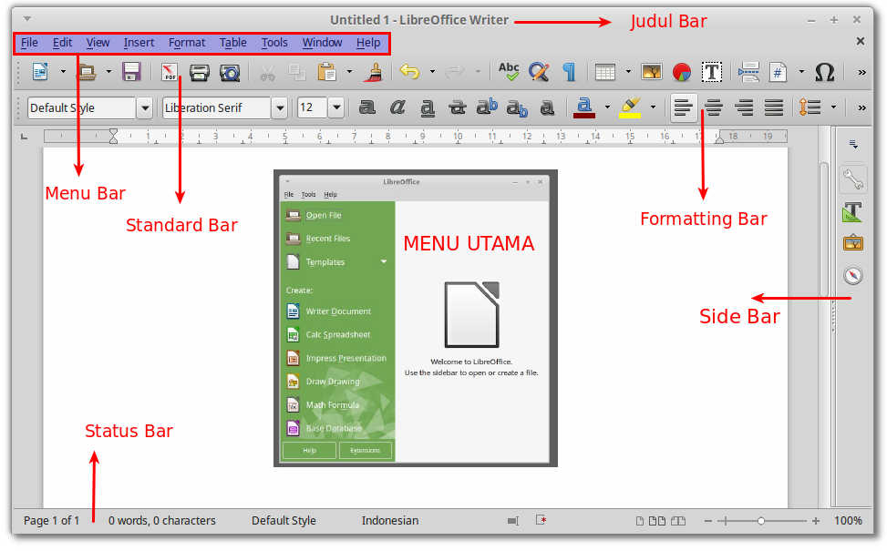
Task: Open sidebar Navigator compass
Action: coord(852,275)
